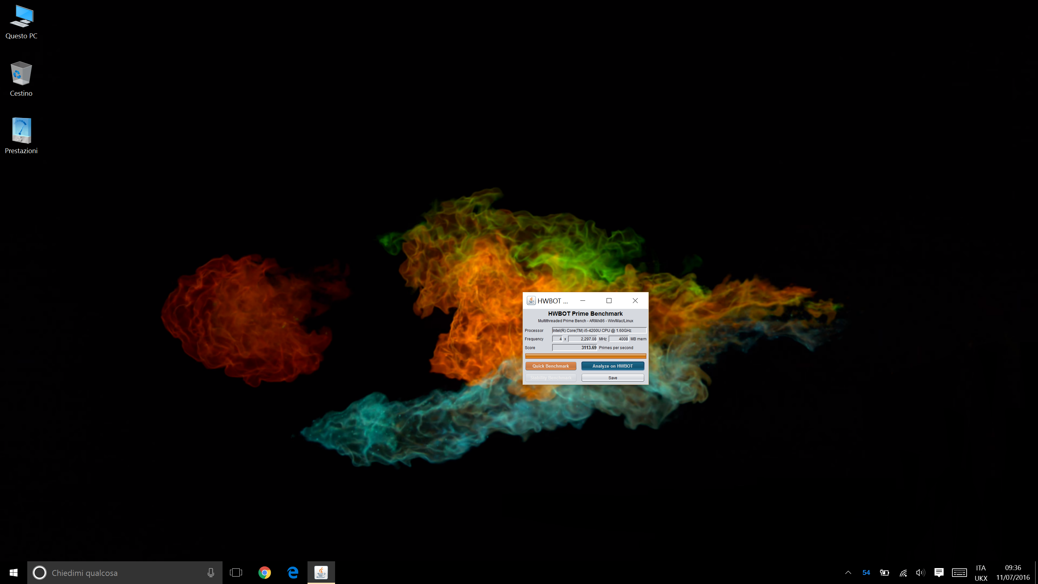Open Task View from the taskbar

236,572
